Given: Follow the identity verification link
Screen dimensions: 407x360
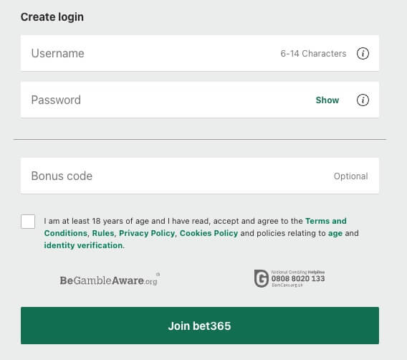Looking at the screenshot, I should [x=83, y=245].
